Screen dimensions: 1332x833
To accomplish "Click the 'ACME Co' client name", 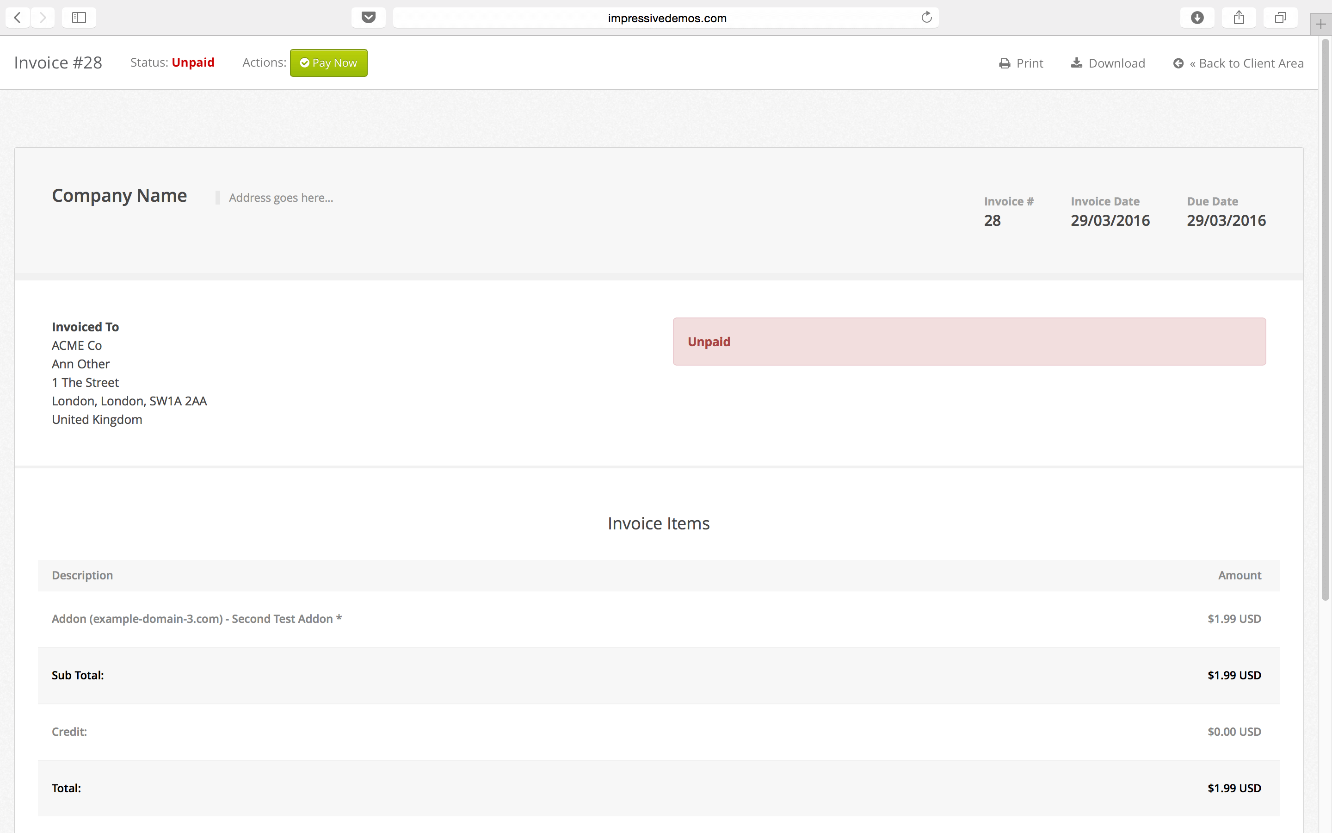I will pos(76,345).
